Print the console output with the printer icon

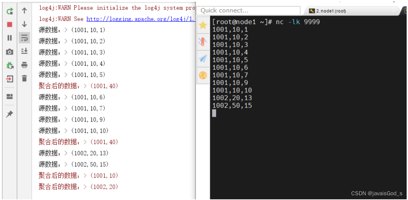24,65
